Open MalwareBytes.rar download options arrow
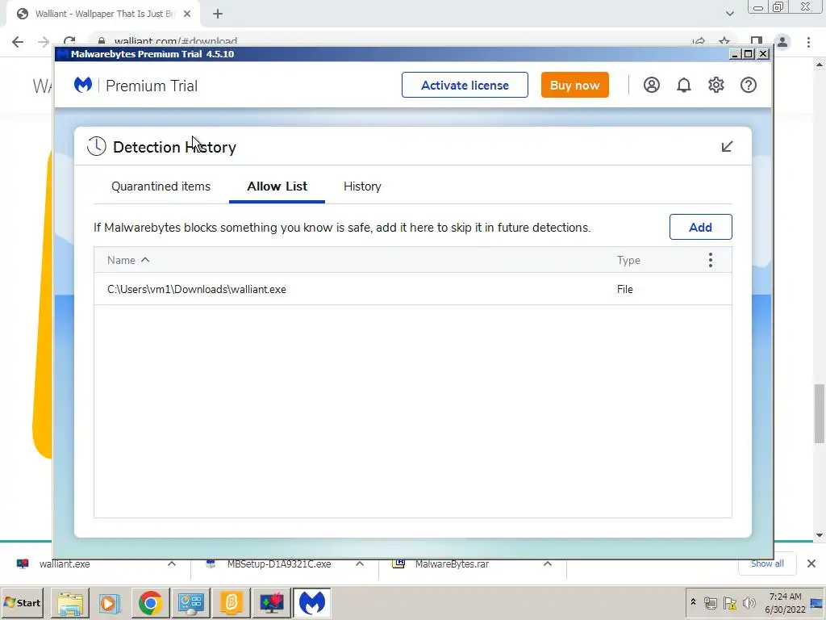Screen dimensions: 826x620 click(548, 563)
